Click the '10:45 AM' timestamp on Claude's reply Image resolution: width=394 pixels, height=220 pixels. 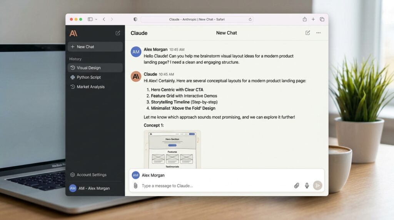point(166,74)
